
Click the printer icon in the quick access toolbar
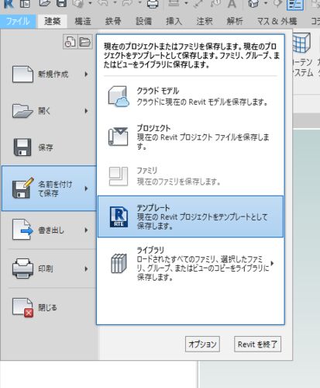[153, 4]
